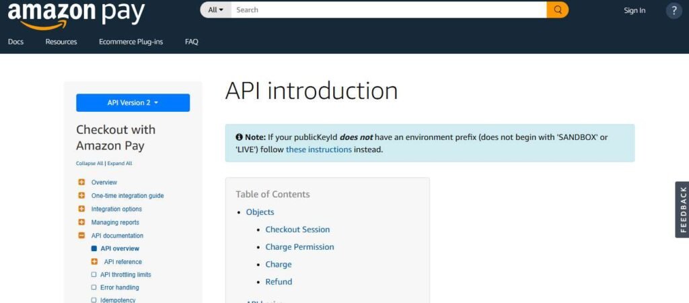Click the info icon beside Note
Image resolution: width=689 pixels, height=303 pixels.
click(x=239, y=137)
